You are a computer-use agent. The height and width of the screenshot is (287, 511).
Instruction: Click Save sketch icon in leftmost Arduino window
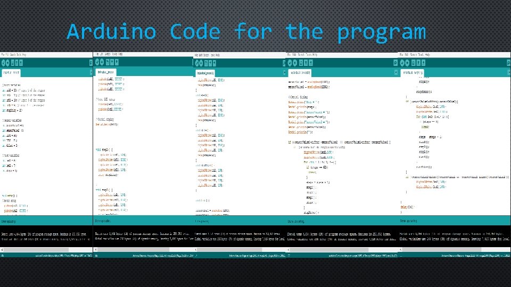tap(21, 63)
